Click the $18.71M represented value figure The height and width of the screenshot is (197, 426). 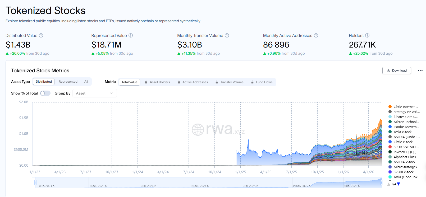point(107,45)
